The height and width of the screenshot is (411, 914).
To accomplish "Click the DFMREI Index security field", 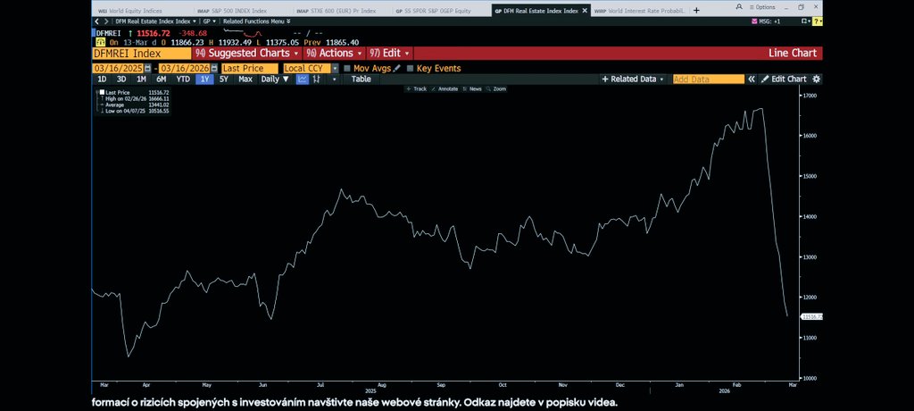I will [x=142, y=53].
